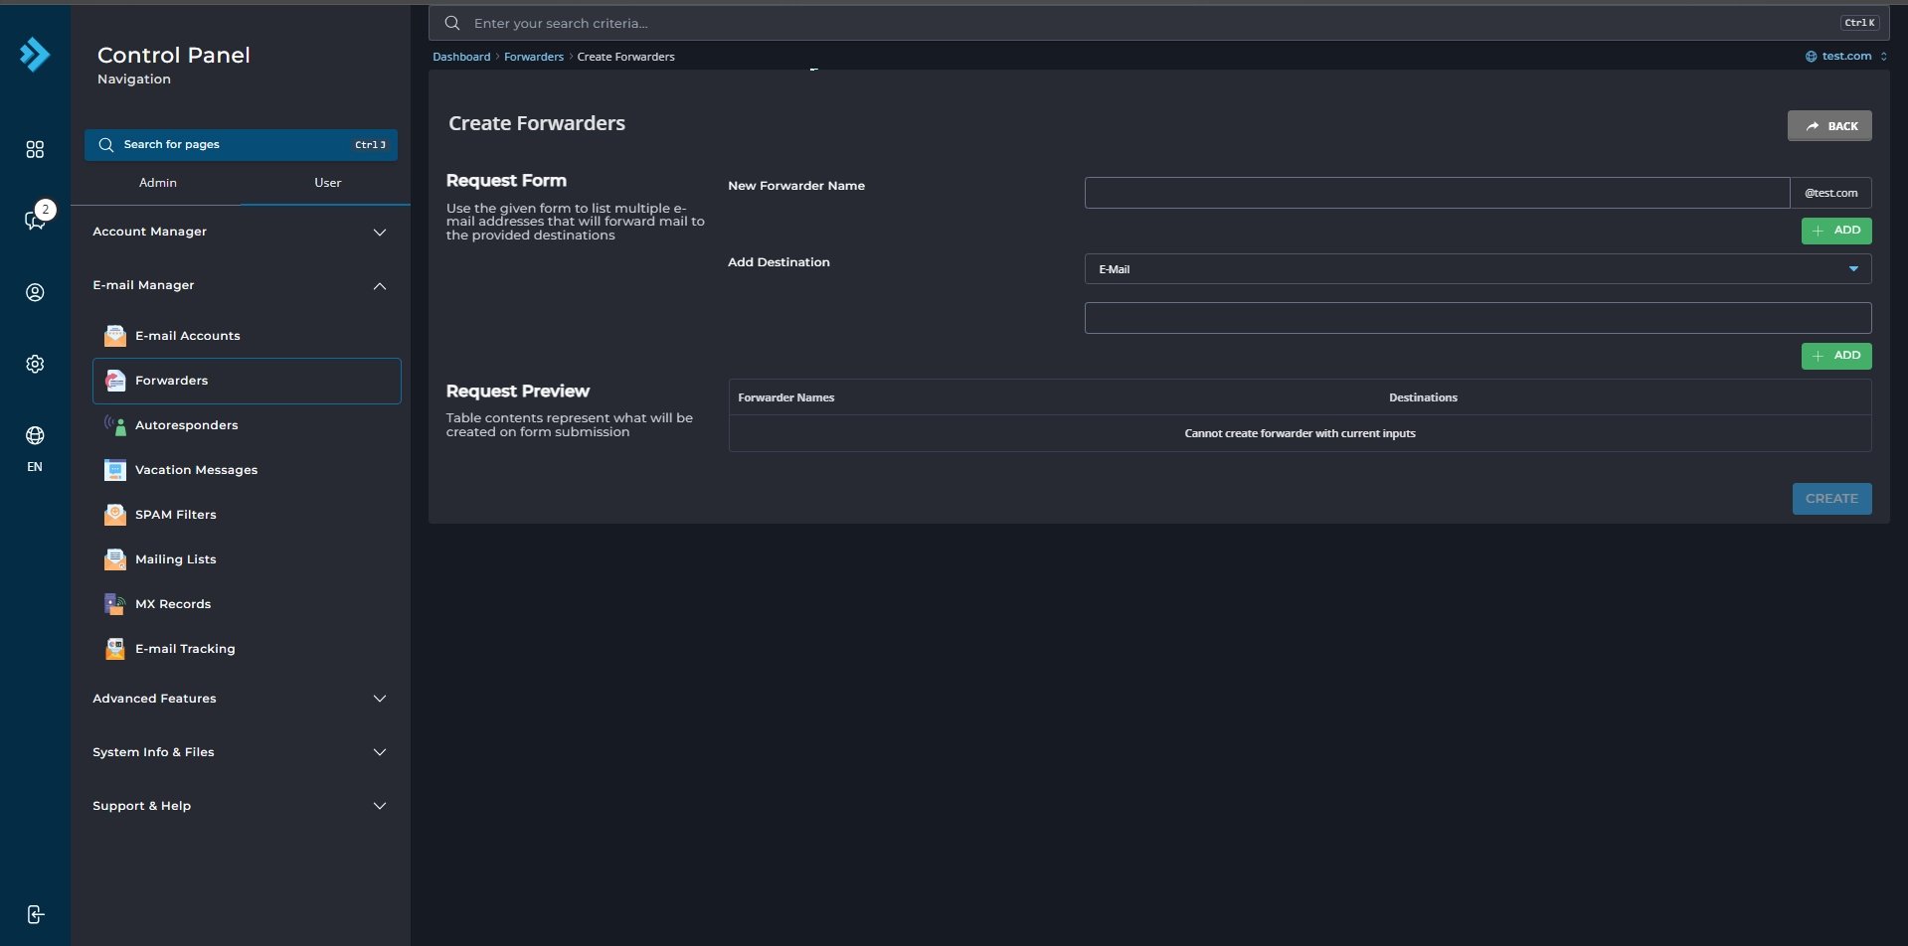1908x946 pixels.
Task: Click the Mailing Lists icon
Action: [x=115, y=559]
